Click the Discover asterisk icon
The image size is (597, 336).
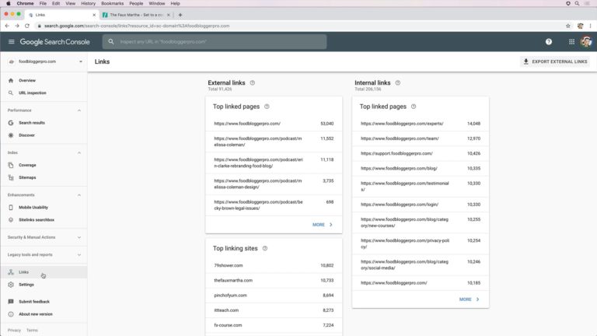click(x=11, y=135)
